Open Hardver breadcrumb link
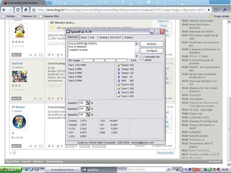This screenshot has width=231, height=173. pyautogui.click(x=38, y=161)
